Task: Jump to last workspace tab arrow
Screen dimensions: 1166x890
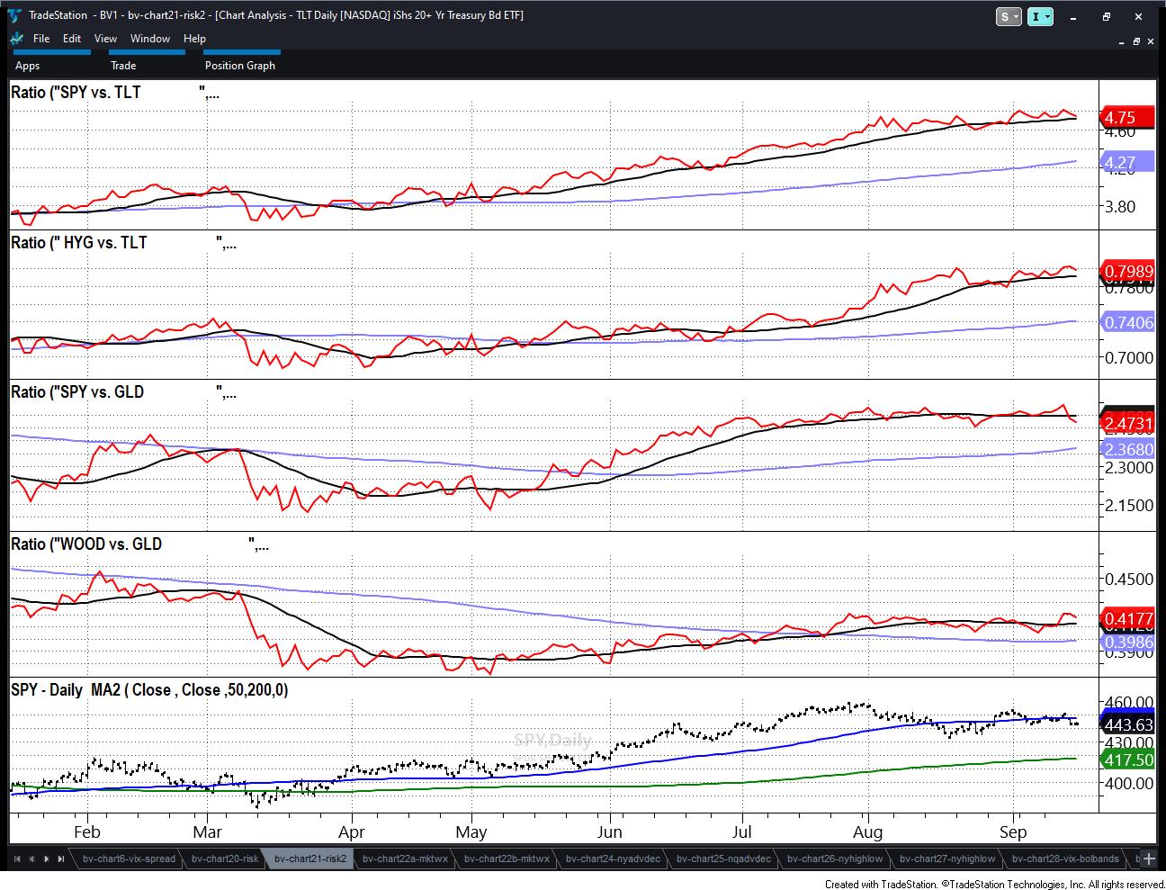Action: [60, 859]
